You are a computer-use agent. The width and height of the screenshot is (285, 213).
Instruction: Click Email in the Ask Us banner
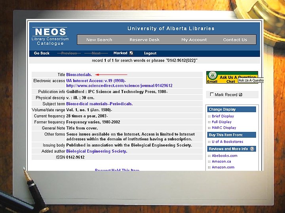click(x=212, y=82)
